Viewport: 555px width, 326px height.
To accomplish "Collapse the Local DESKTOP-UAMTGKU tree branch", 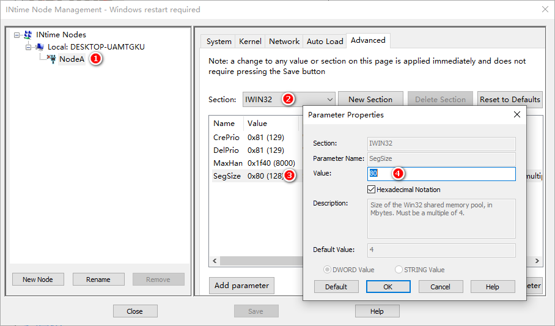I will click(28, 47).
